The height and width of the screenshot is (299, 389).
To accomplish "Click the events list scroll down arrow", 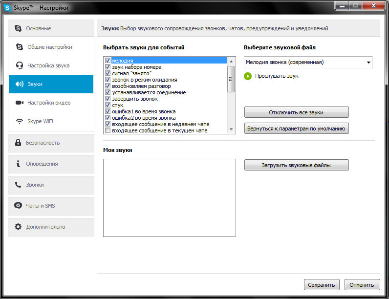I will click(231, 129).
